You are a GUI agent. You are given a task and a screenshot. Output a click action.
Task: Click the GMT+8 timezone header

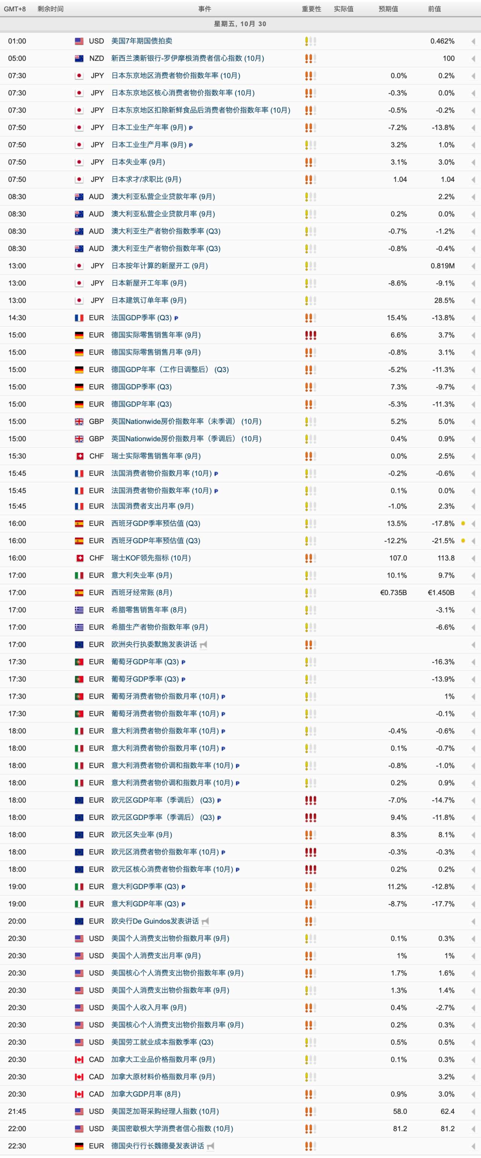[x=15, y=9]
